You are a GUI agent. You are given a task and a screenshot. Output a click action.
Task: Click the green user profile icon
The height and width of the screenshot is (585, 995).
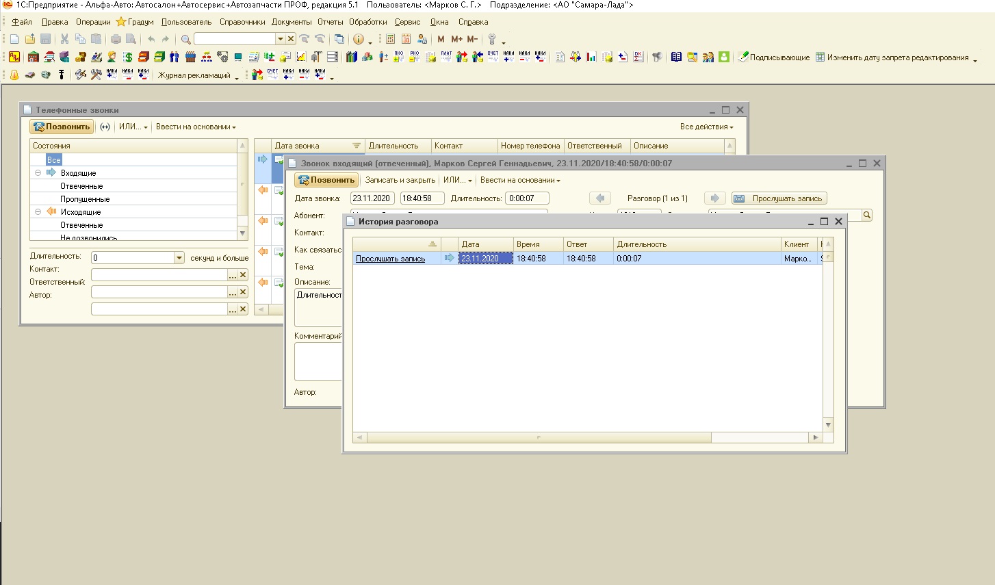pyautogui.click(x=723, y=57)
